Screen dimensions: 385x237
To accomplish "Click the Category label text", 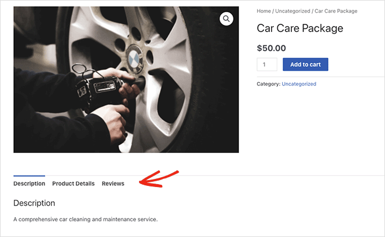I will [x=268, y=84].
